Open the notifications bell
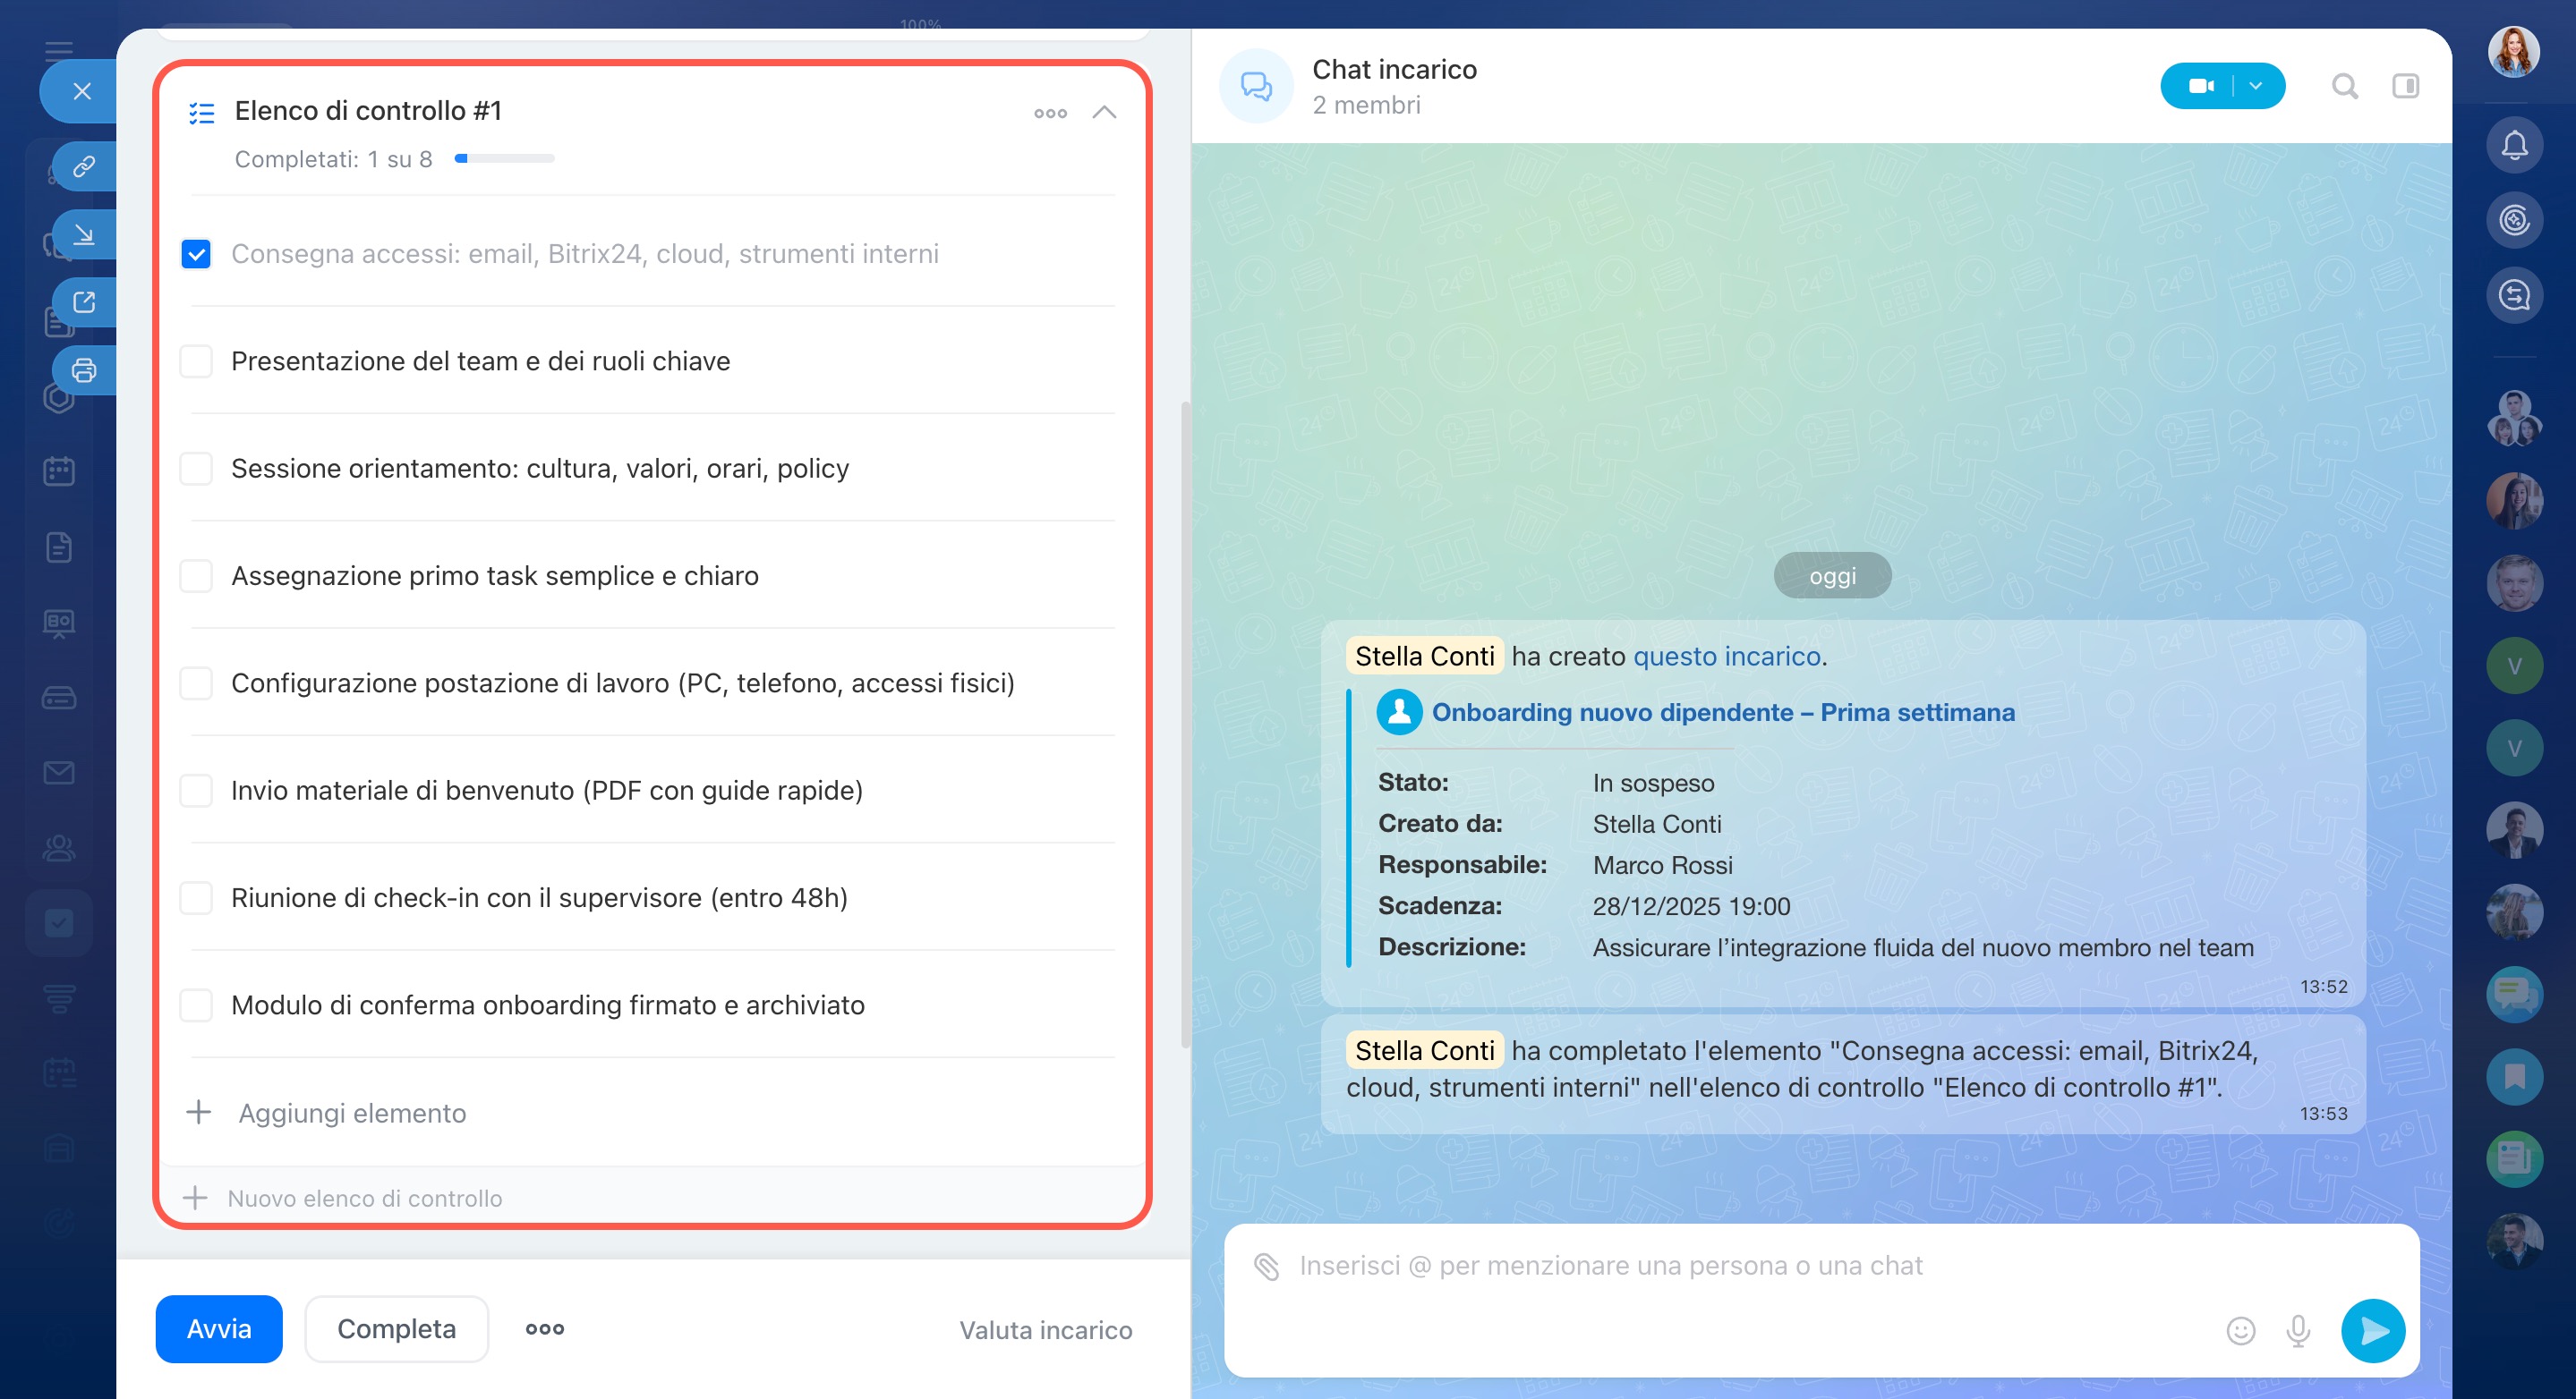The image size is (2576, 1399). [x=2514, y=145]
